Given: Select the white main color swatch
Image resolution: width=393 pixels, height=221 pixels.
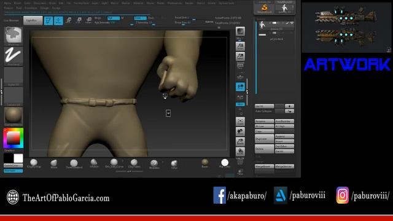Looking at the screenshot, I should pos(18,158).
